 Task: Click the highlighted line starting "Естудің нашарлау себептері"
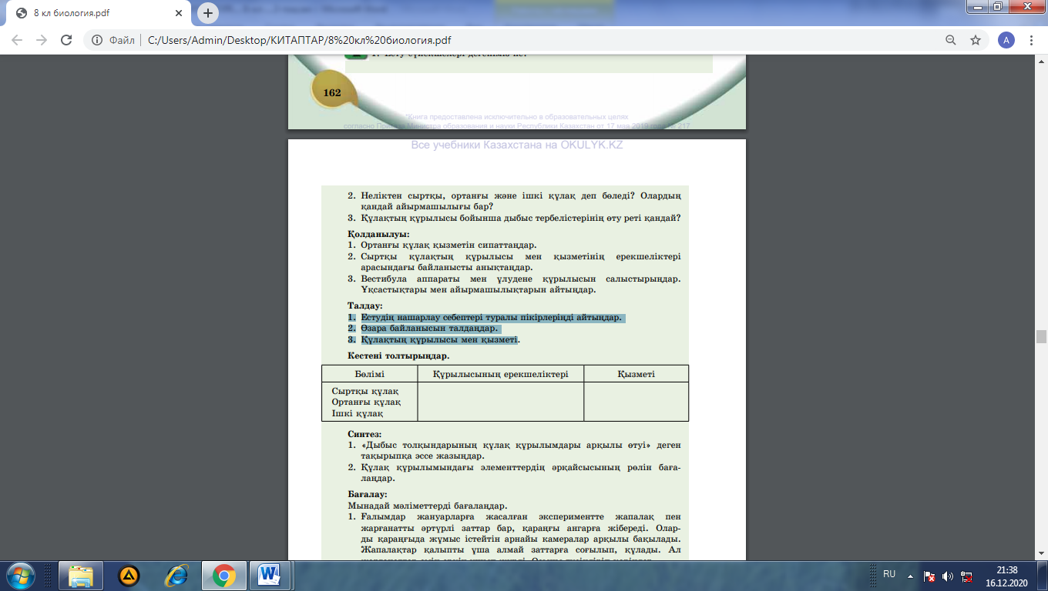pyautogui.click(x=491, y=318)
